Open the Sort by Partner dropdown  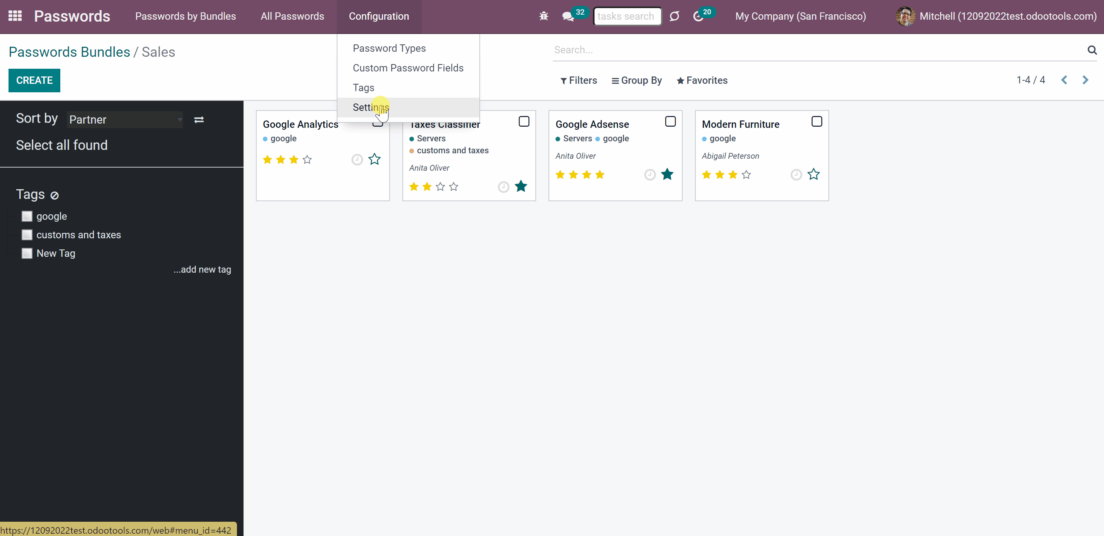click(x=125, y=119)
